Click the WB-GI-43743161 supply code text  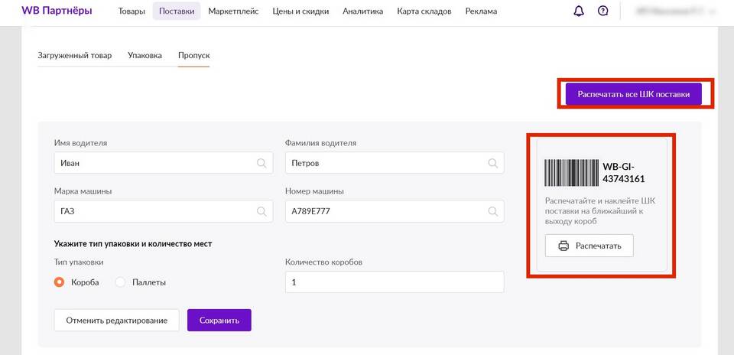pos(624,173)
